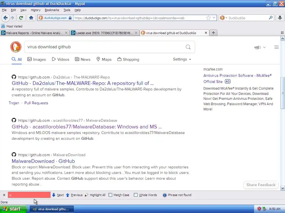This screenshot has height=213, width=285.
Task: Reload the current page
Action: [21, 18]
